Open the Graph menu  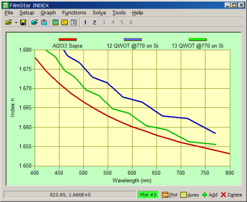[x=48, y=13]
